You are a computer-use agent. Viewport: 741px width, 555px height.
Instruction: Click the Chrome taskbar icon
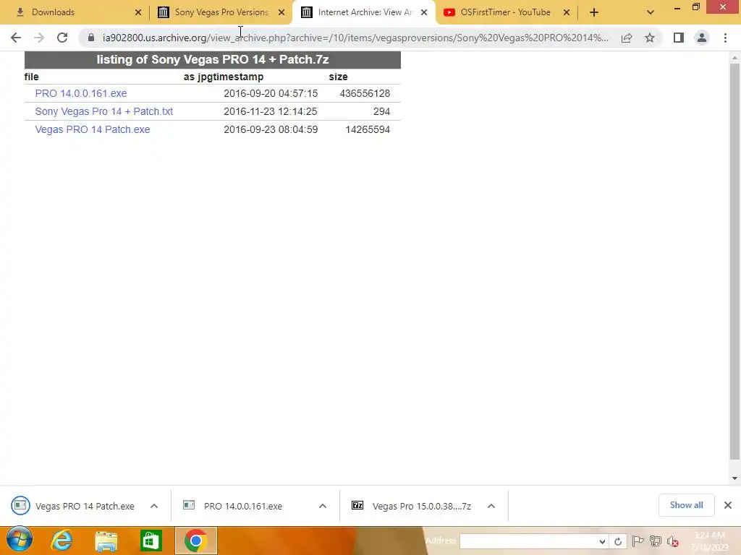pyautogui.click(x=196, y=541)
